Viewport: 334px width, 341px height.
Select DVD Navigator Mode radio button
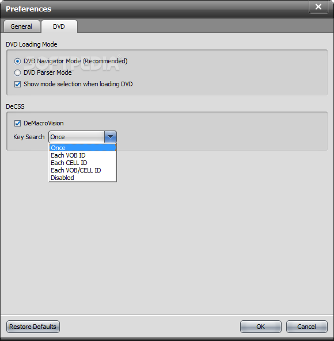click(17, 62)
